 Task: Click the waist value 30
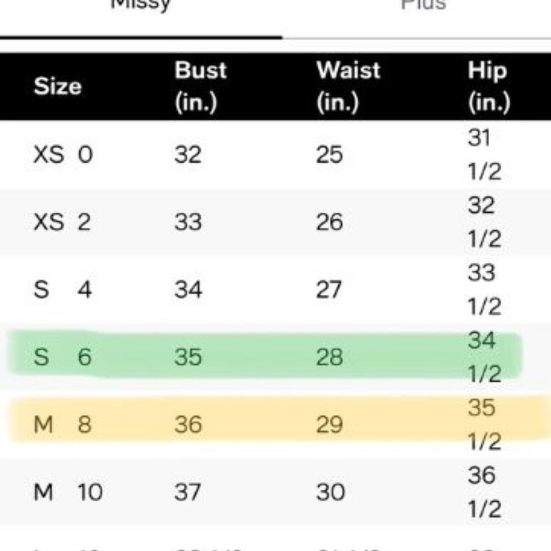(x=330, y=492)
